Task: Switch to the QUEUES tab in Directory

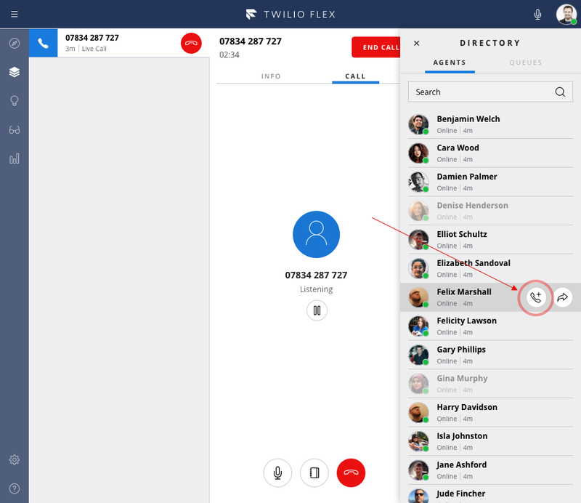Action: (525, 63)
